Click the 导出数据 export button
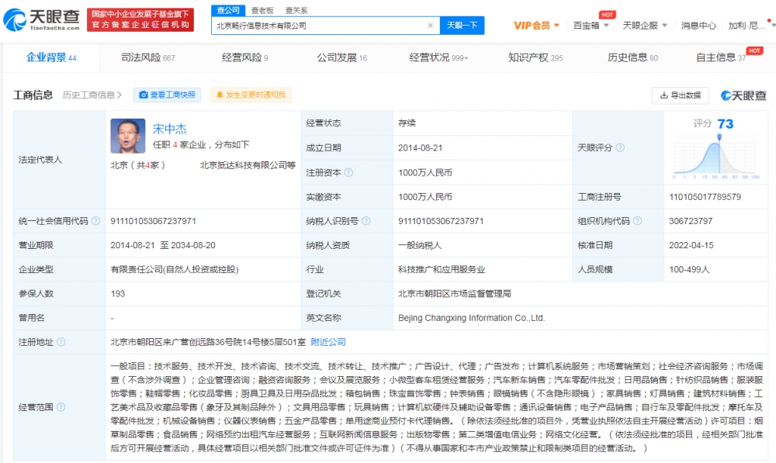The image size is (776, 463). (680, 95)
